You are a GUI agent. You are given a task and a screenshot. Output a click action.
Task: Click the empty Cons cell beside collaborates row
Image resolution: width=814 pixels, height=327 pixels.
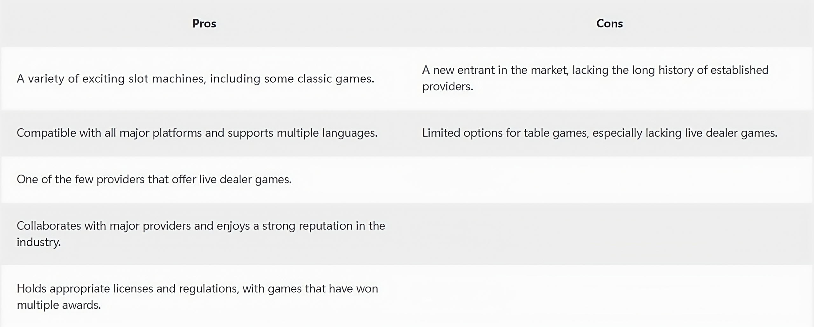[609, 234]
